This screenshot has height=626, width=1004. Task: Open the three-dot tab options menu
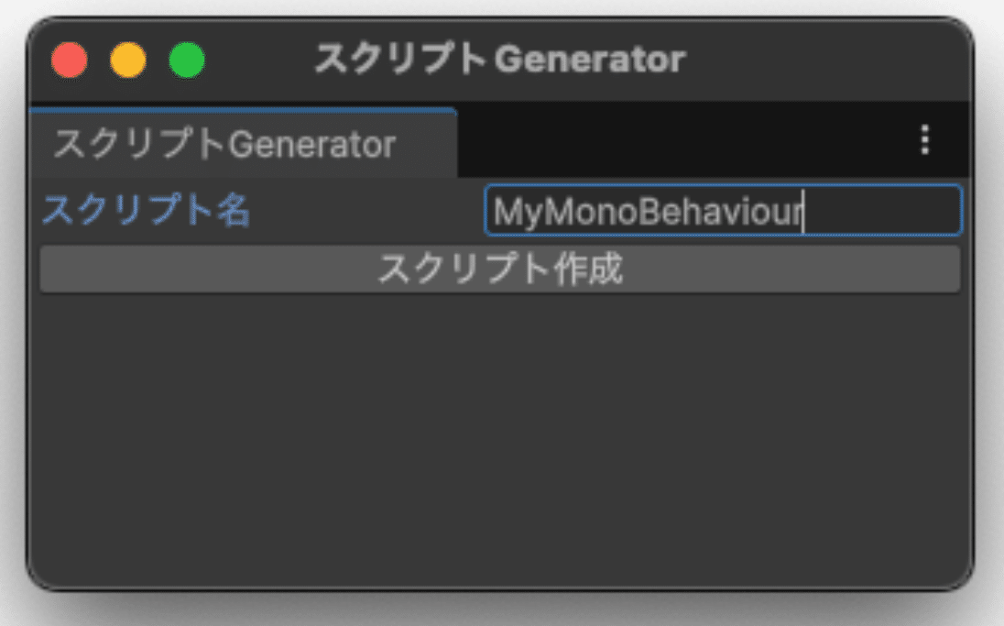pos(925,140)
